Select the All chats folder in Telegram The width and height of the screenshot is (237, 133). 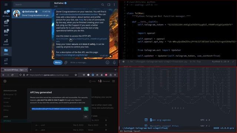point(6,13)
